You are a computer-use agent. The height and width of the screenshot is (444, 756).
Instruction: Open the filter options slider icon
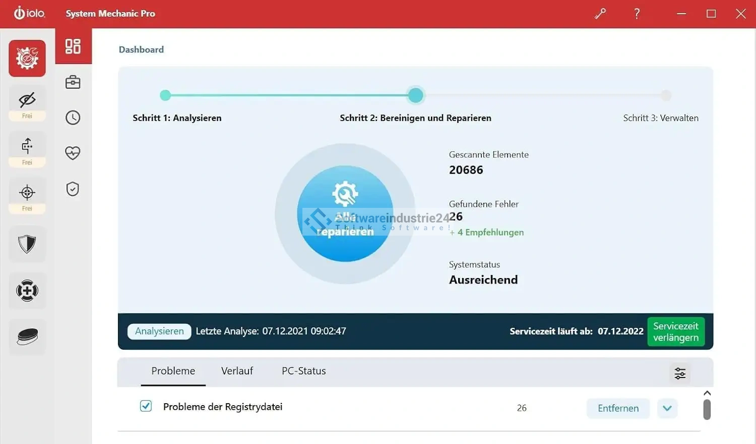coord(680,373)
